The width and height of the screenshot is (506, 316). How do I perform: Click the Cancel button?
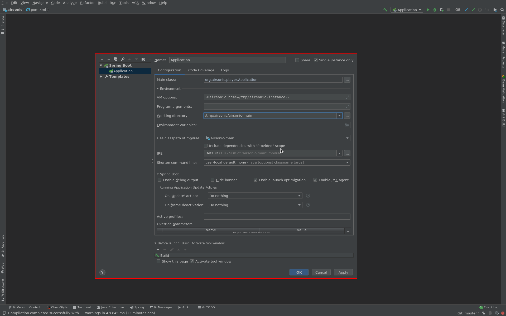tap(321, 272)
